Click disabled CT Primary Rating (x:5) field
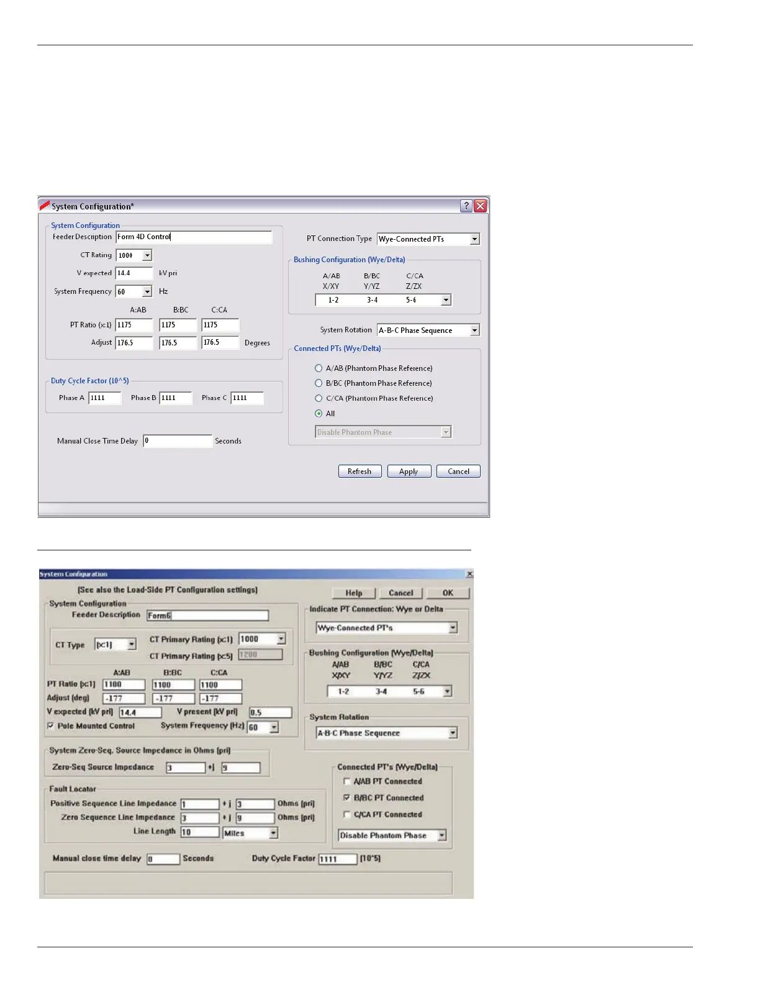 coord(260,655)
